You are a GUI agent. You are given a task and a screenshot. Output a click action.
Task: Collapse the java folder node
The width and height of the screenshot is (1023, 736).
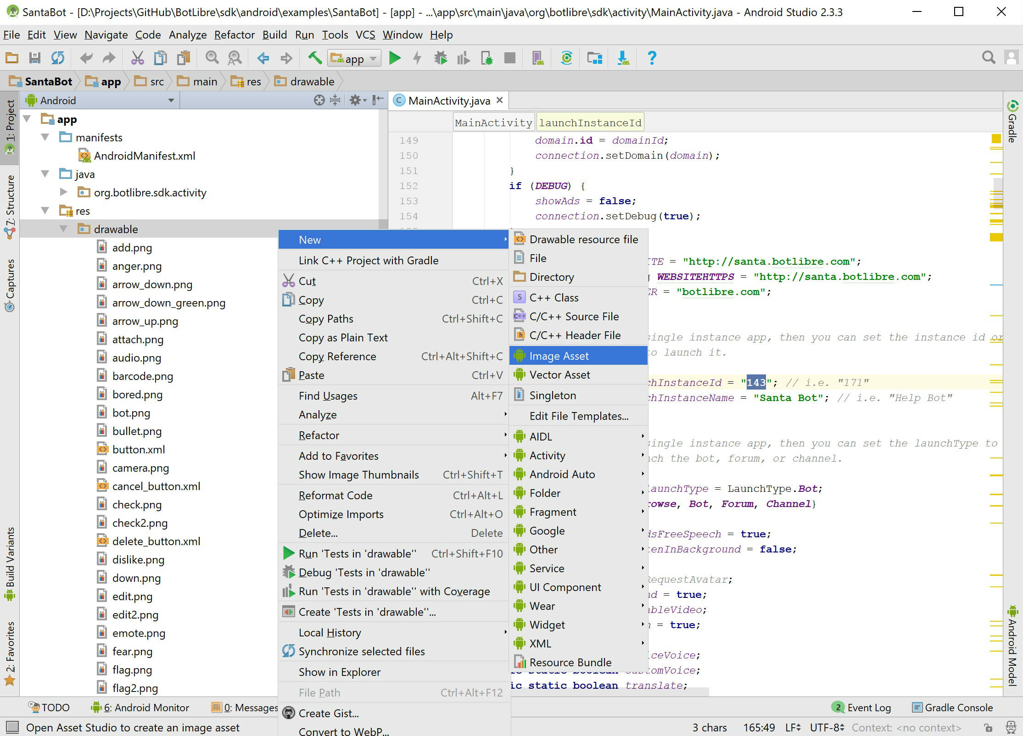[45, 174]
